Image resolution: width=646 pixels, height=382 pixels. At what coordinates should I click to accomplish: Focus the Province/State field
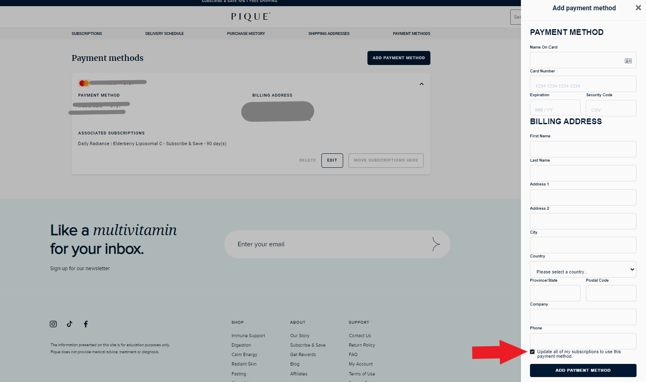555,293
